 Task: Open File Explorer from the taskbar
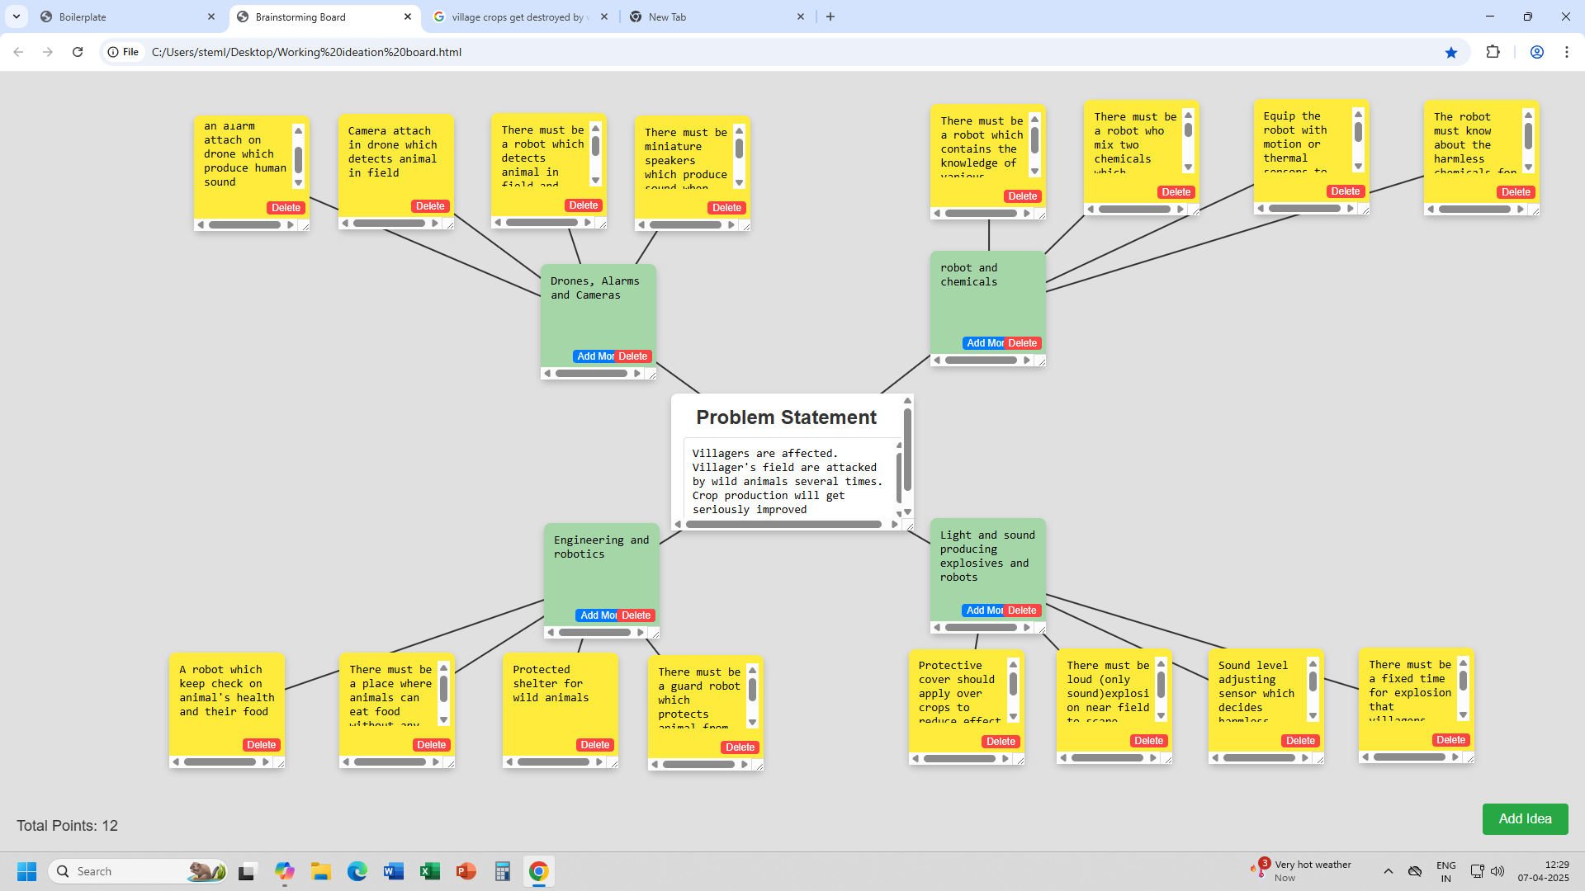pos(320,871)
